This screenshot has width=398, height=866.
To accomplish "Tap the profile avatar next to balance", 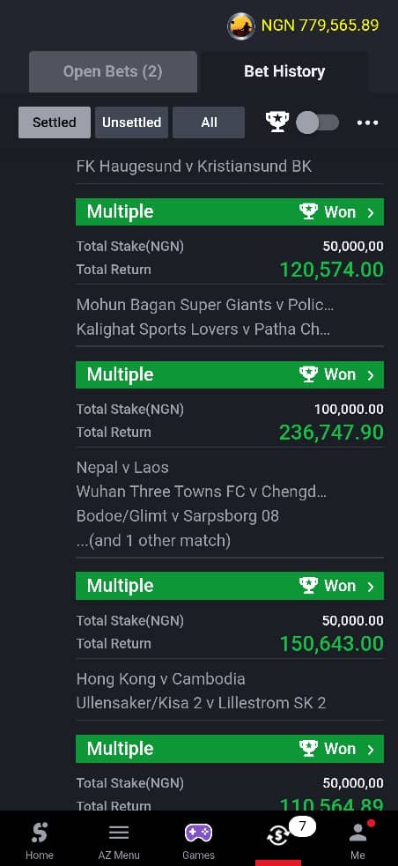I will [241, 26].
